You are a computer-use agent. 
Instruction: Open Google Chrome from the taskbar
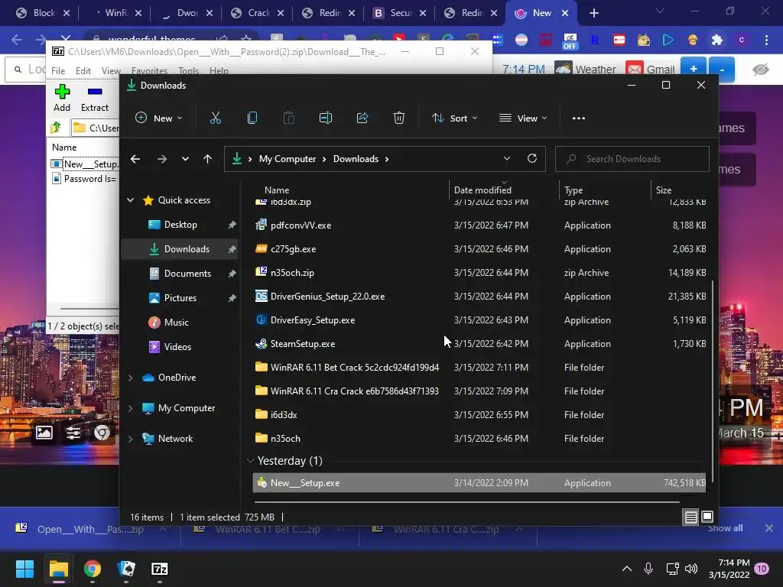[x=93, y=569]
